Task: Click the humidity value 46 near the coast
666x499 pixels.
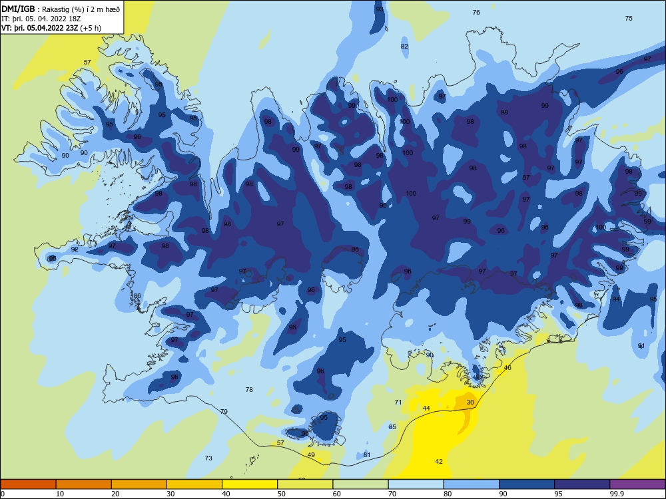Action: click(x=507, y=367)
